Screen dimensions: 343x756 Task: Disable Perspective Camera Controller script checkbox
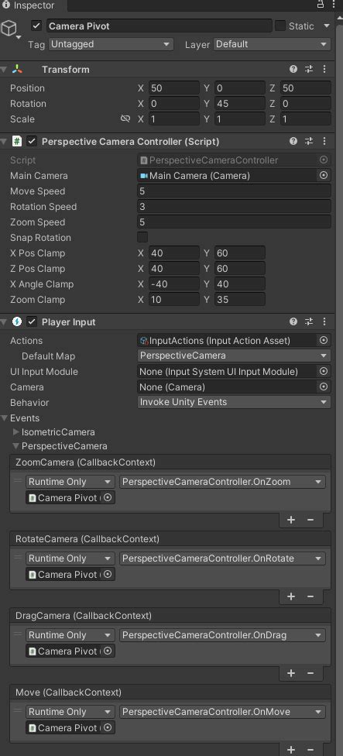(32, 141)
